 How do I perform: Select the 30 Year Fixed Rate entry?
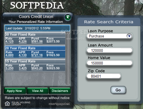coord(35,39)
